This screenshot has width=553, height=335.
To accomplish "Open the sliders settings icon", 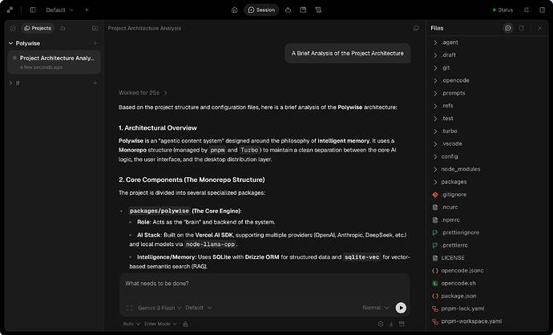I will coord(527,10).
